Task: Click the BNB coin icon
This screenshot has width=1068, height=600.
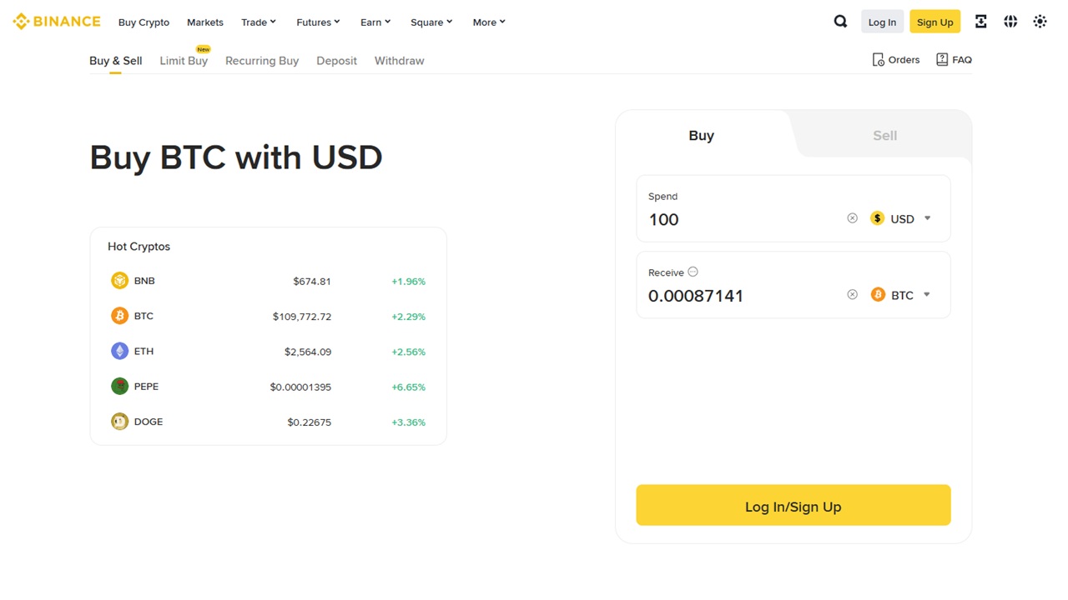Action: [x=119, y=281]
